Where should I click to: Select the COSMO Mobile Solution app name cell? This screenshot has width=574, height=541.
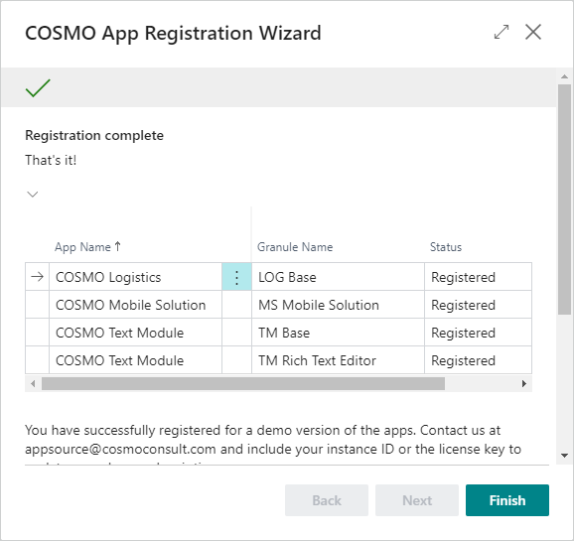click(x=135, y=305)
